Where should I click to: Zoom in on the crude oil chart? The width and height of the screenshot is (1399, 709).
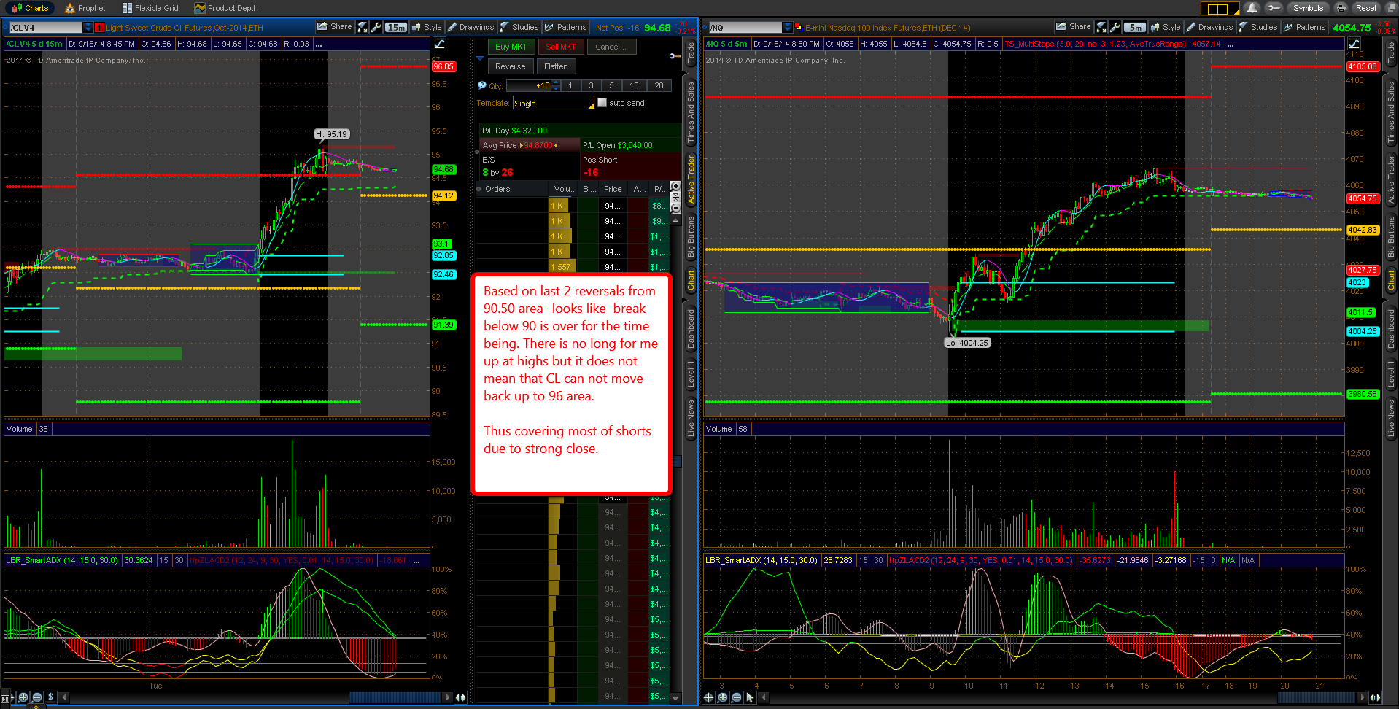click(x=23, y=697)
